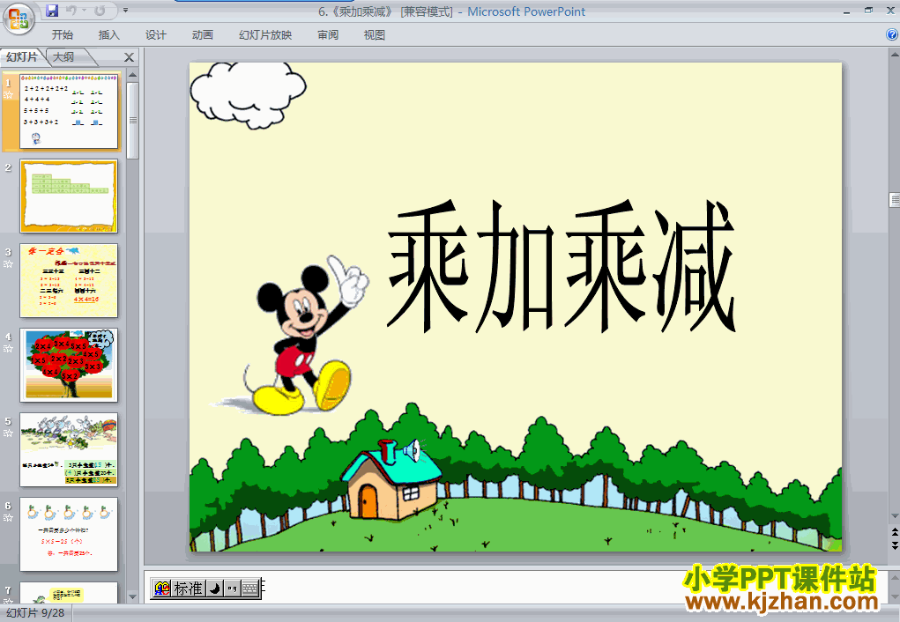Click the 幻灯片 9/28 status bar indicator
900x622 pixels.
click(35, 613)
